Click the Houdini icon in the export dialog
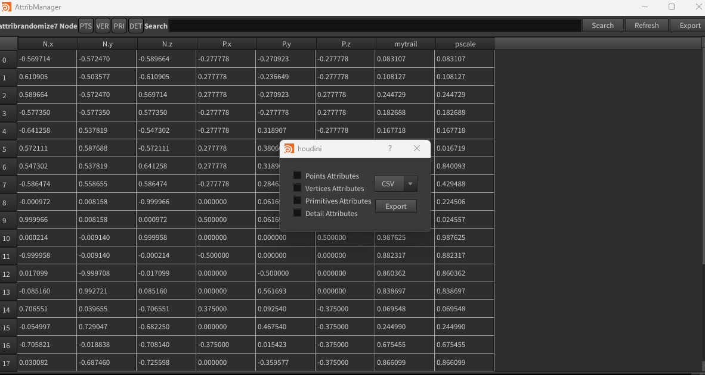This screenshot has height=375, width=705. tap(289, 148)
